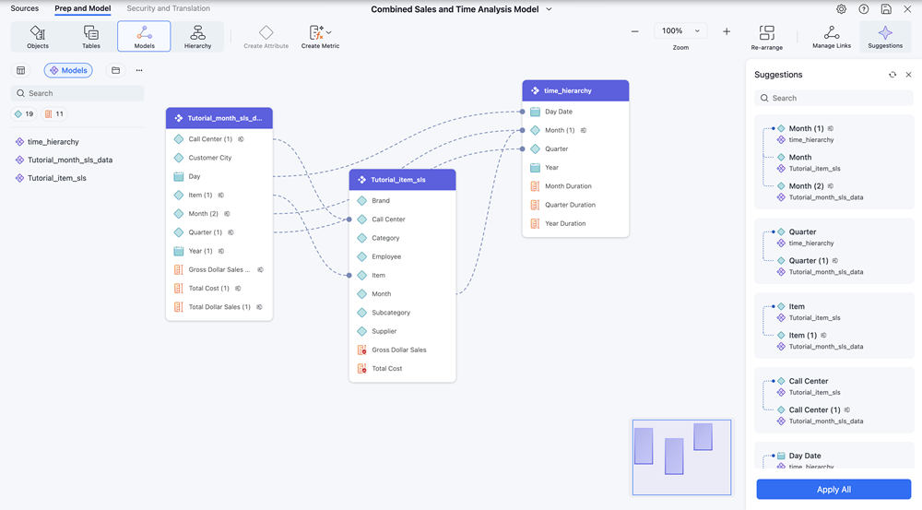922x510 pixels.
Task: Click the help question mark icon
Action: point(864,9)
